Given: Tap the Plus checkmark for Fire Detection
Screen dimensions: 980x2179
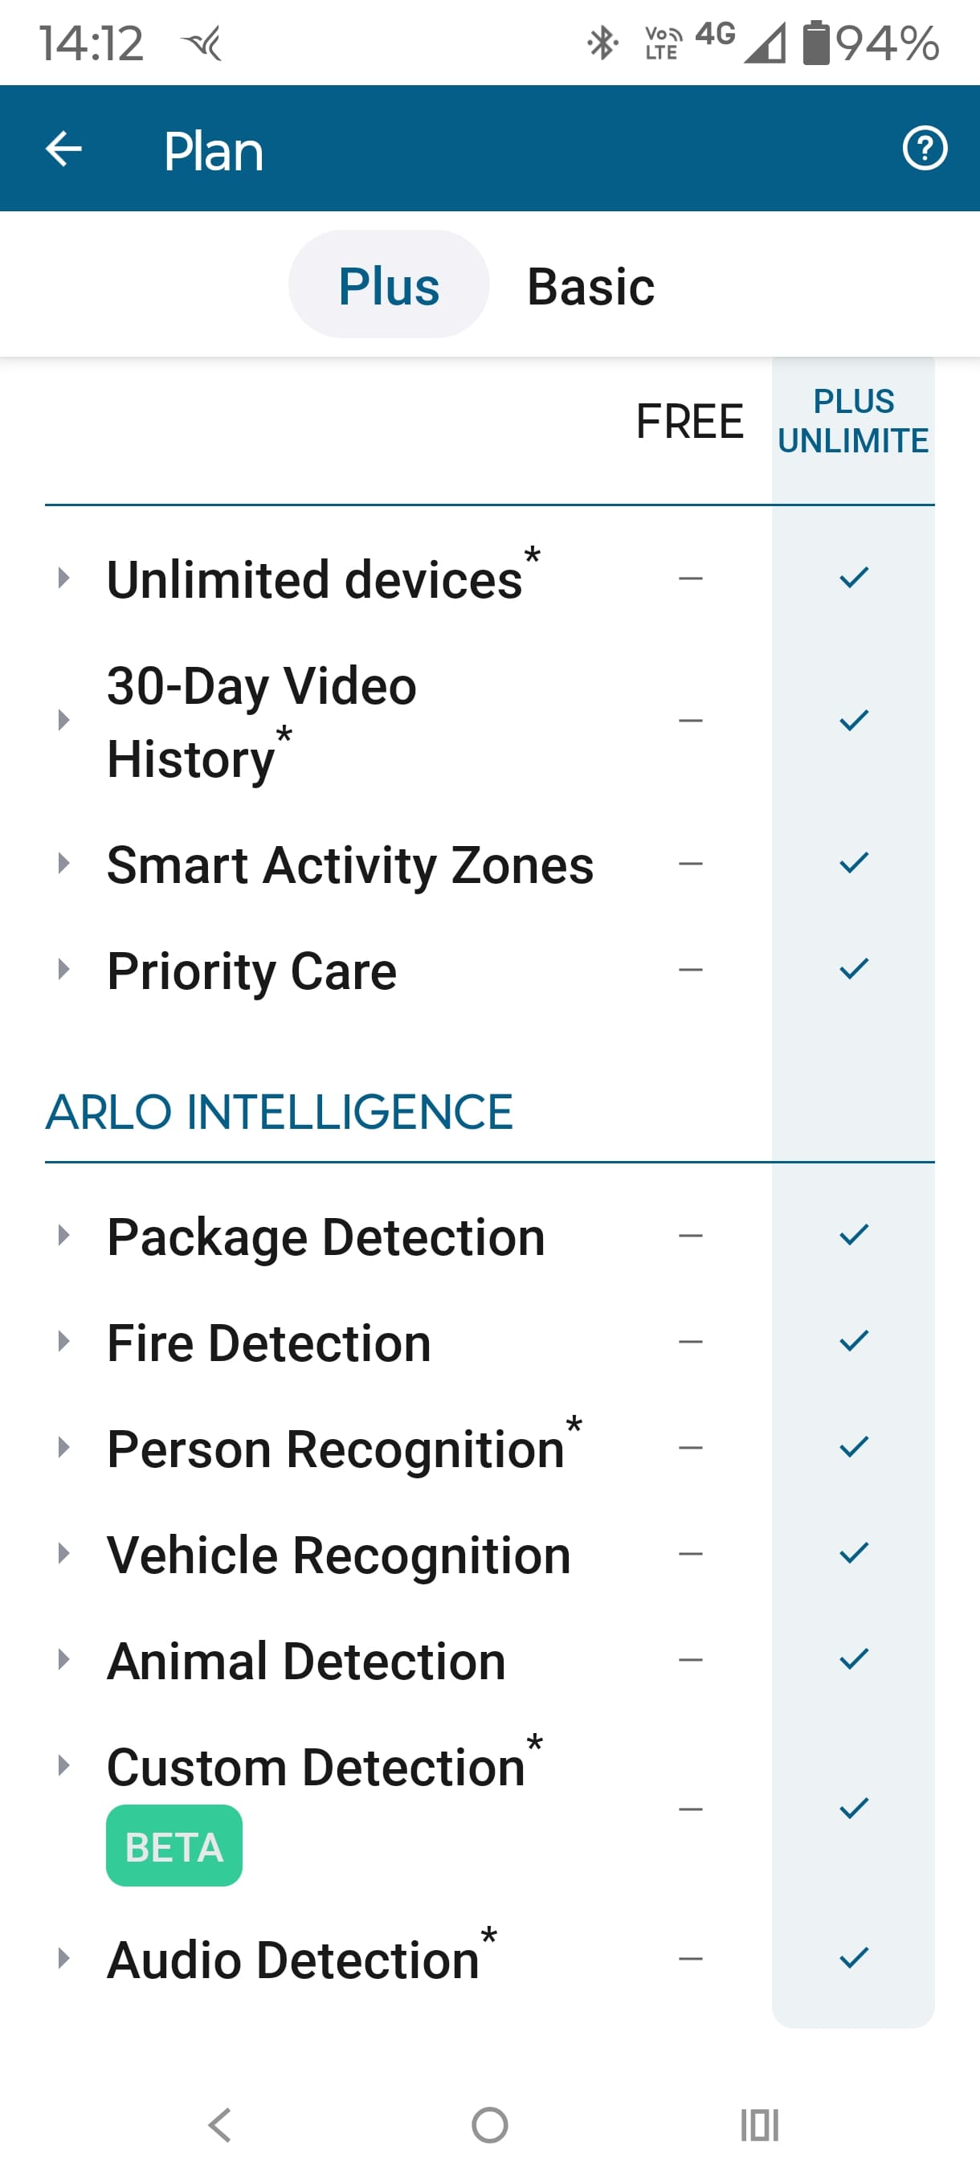Looking at the screenshot, I should [853, 1342].
